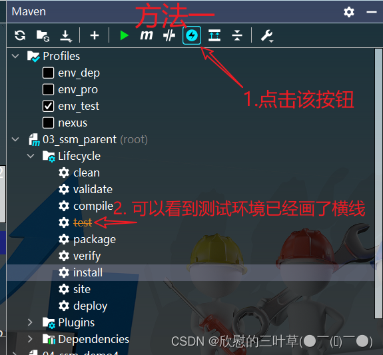Click the Maven panel title

tap(29, 12)
